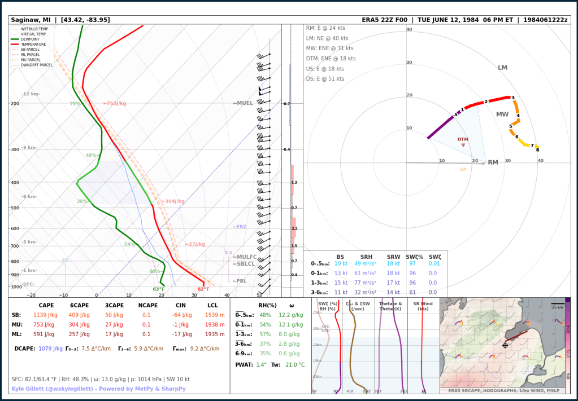Select the DWNDRFT PARCEL legend entry
This screenshot has width=578, height=401.
tap(36, 65)
